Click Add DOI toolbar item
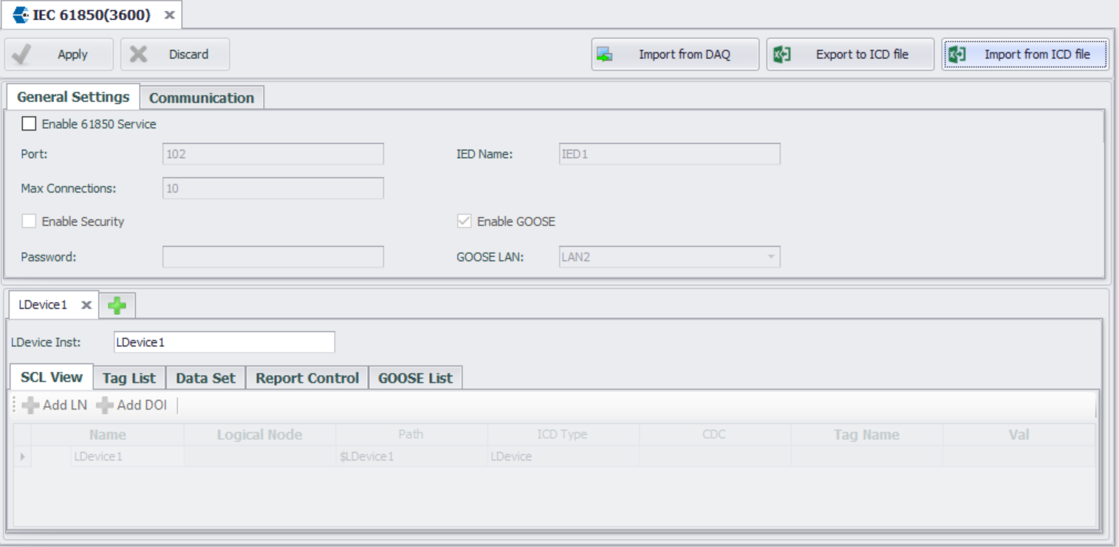 (132, 405)
